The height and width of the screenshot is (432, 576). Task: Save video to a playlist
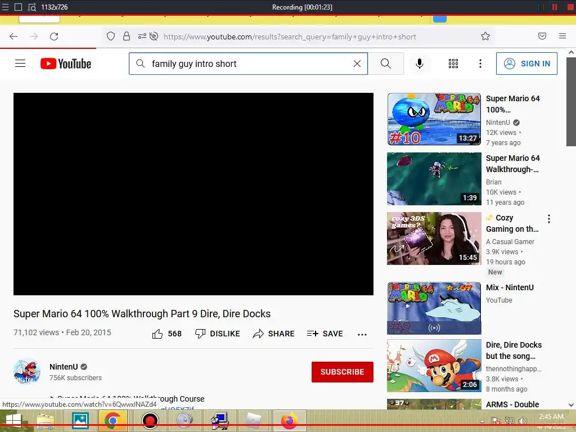click(325, 334)
